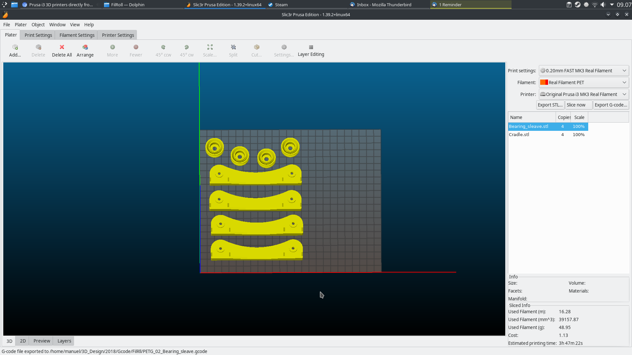Select the 3D view tab
The image size is (632, 355).
click(10, 341)
